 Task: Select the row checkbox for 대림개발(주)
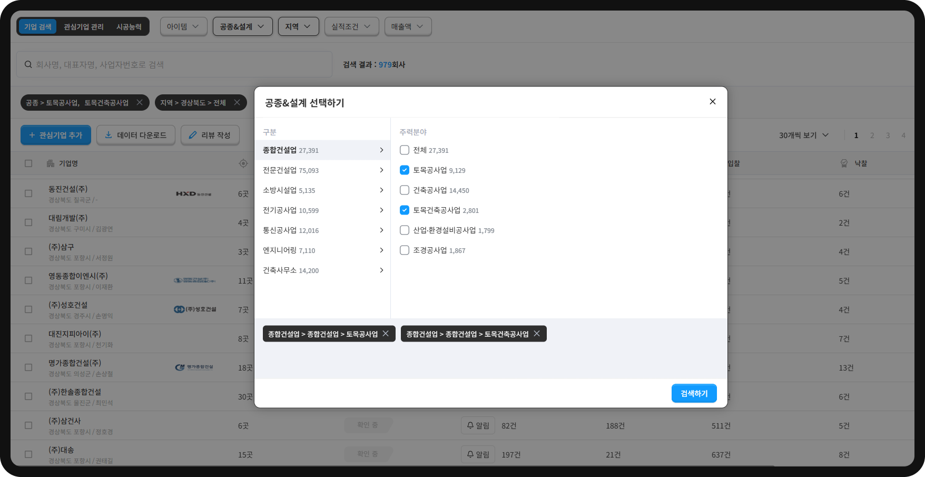(x=28, y=222)
